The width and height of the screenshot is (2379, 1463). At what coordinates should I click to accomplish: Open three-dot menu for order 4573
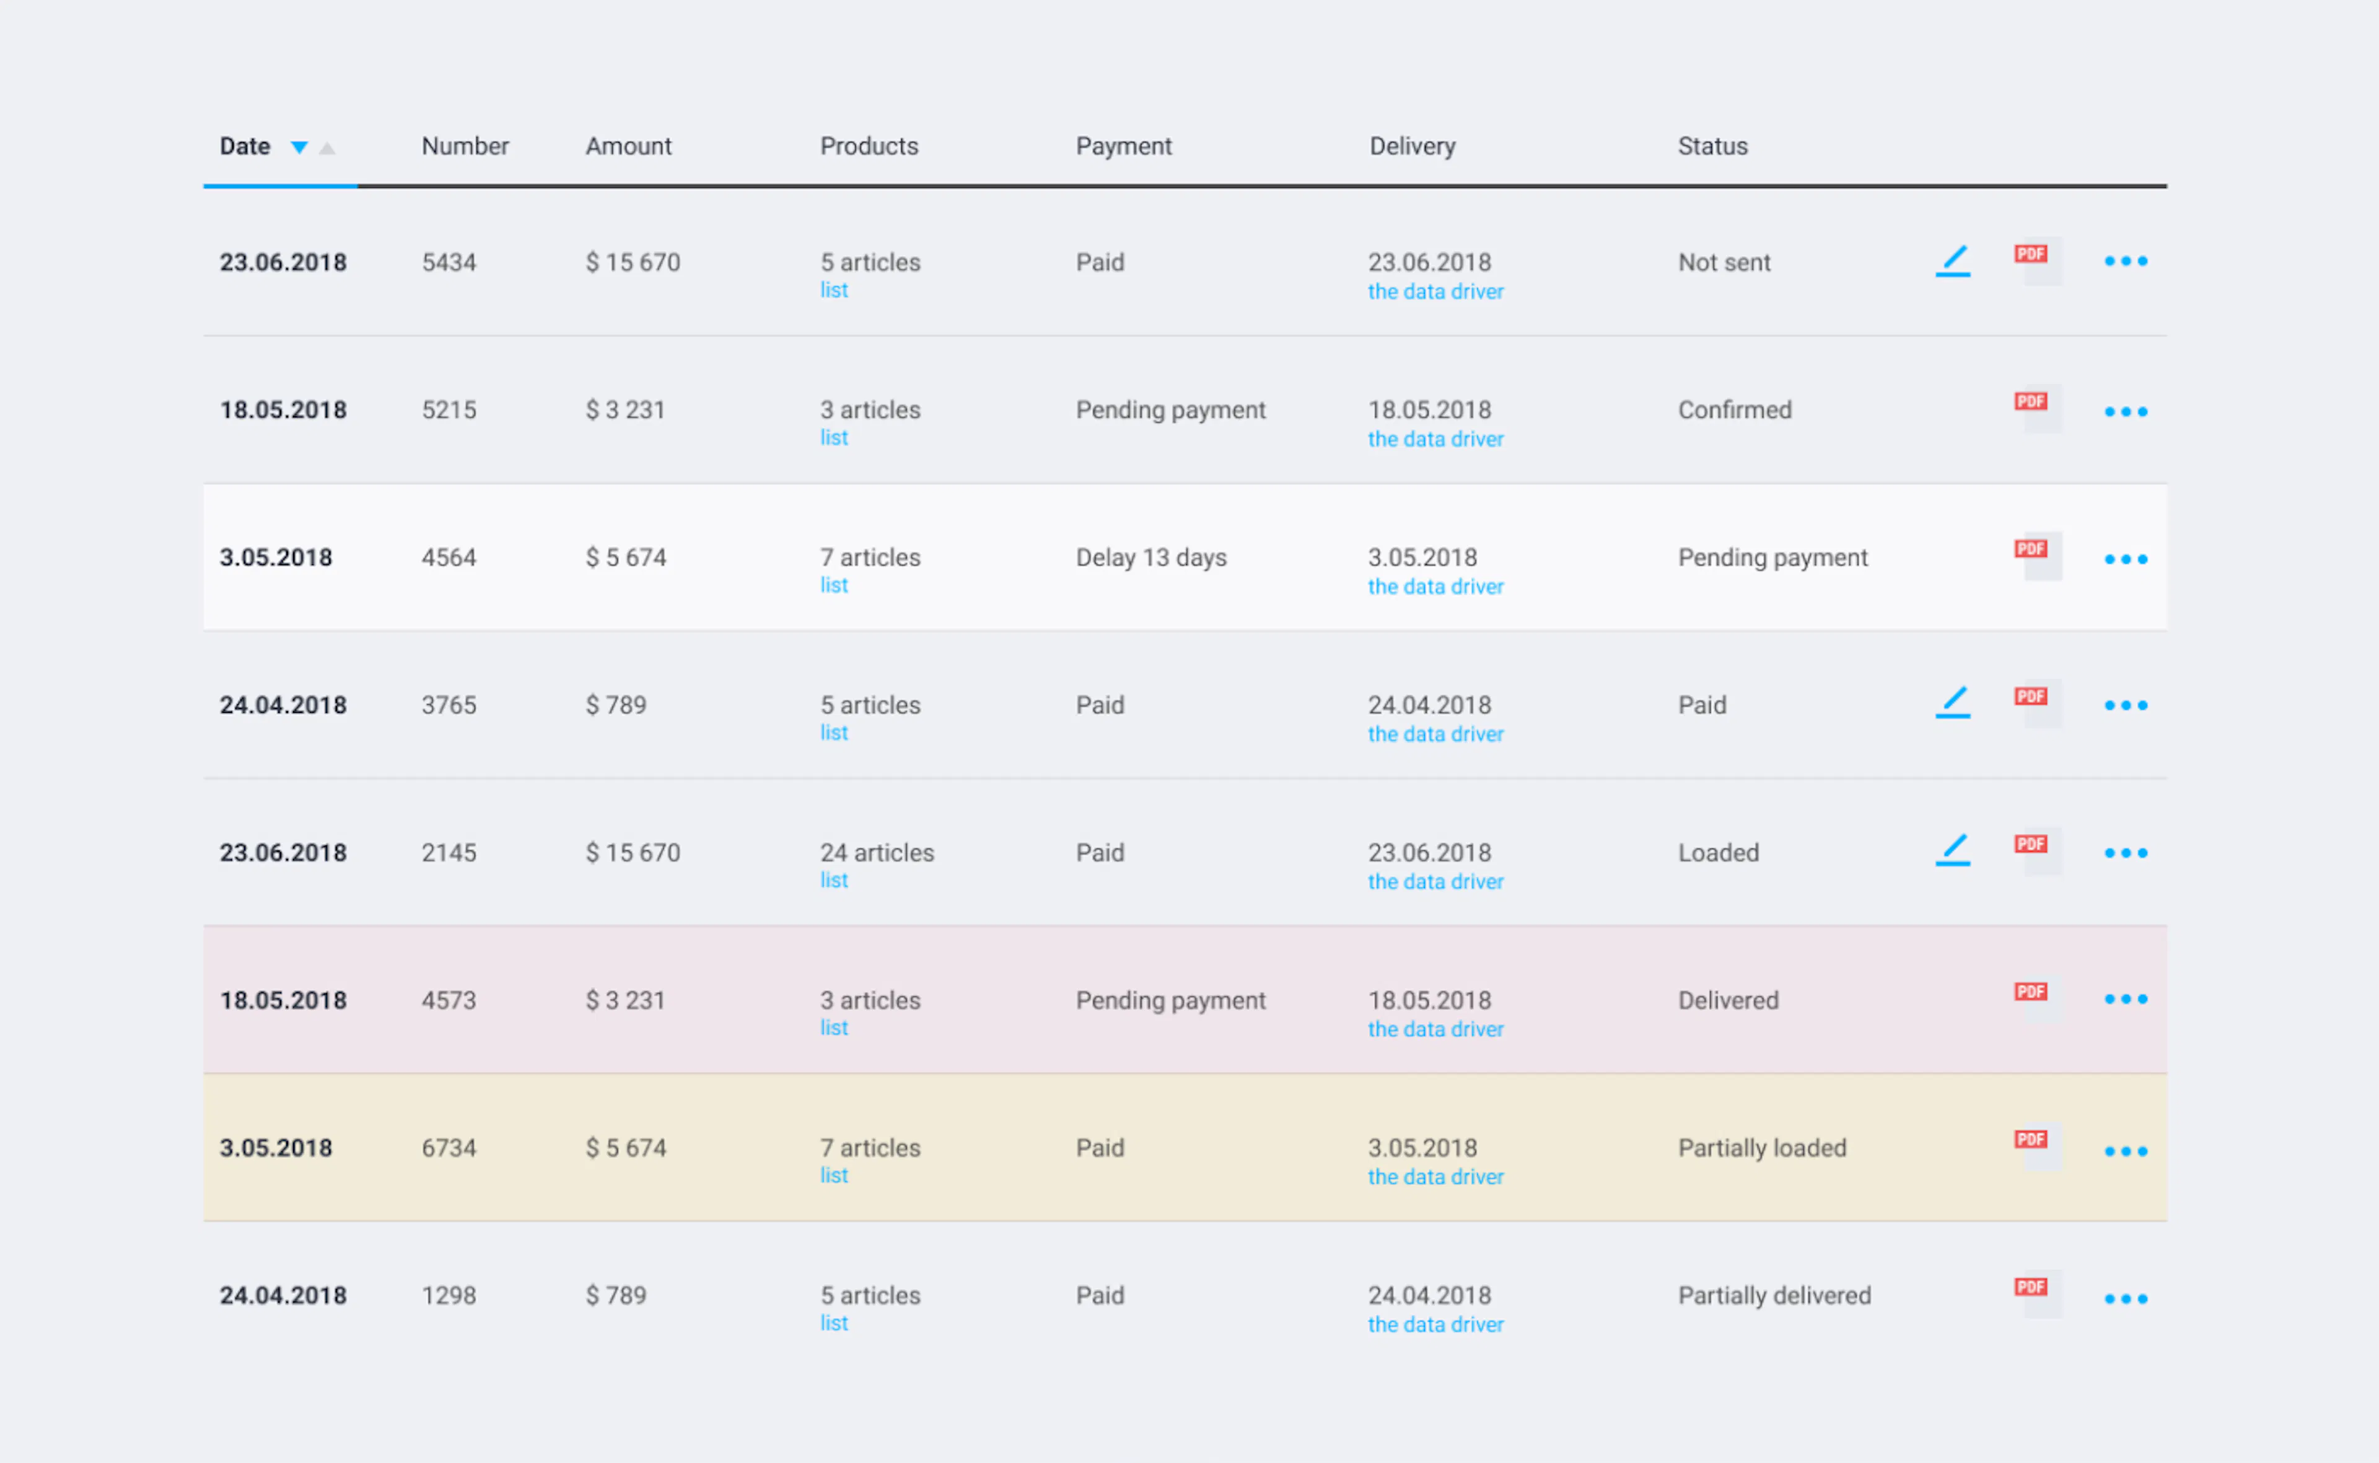tap(2126, 998)
